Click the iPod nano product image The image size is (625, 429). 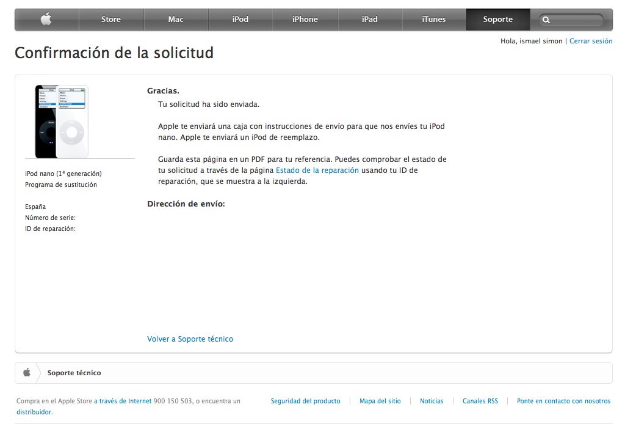(x=62, y=122)
